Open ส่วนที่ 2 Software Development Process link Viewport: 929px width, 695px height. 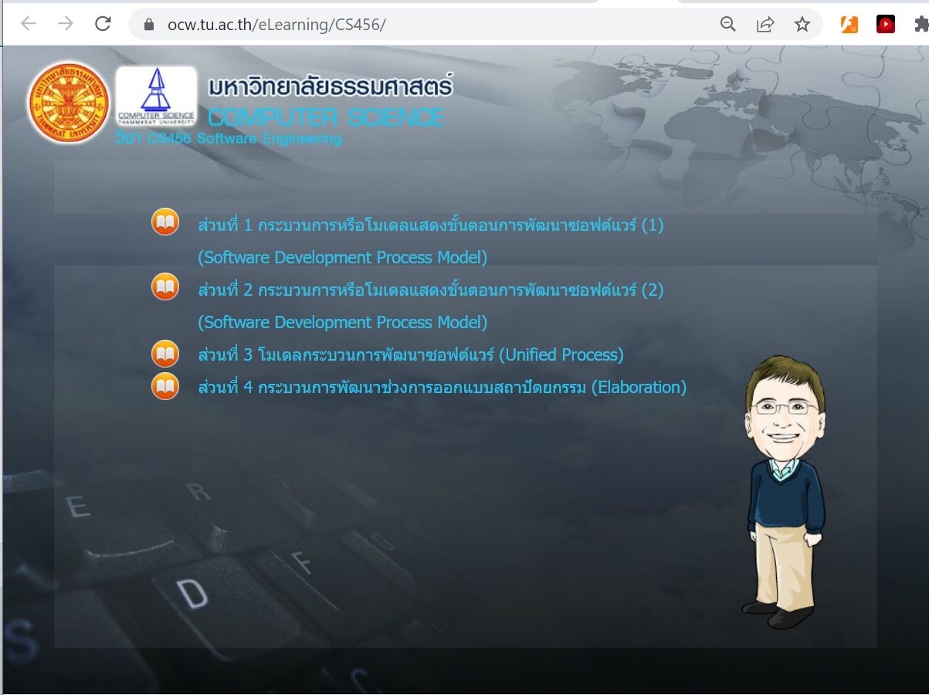(430, 290)
